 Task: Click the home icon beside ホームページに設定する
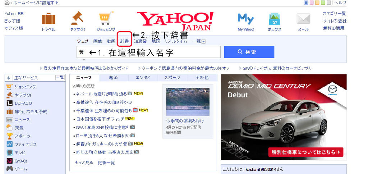point(8,3)
